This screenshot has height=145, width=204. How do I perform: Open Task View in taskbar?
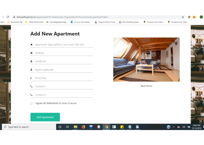(68, 127)
